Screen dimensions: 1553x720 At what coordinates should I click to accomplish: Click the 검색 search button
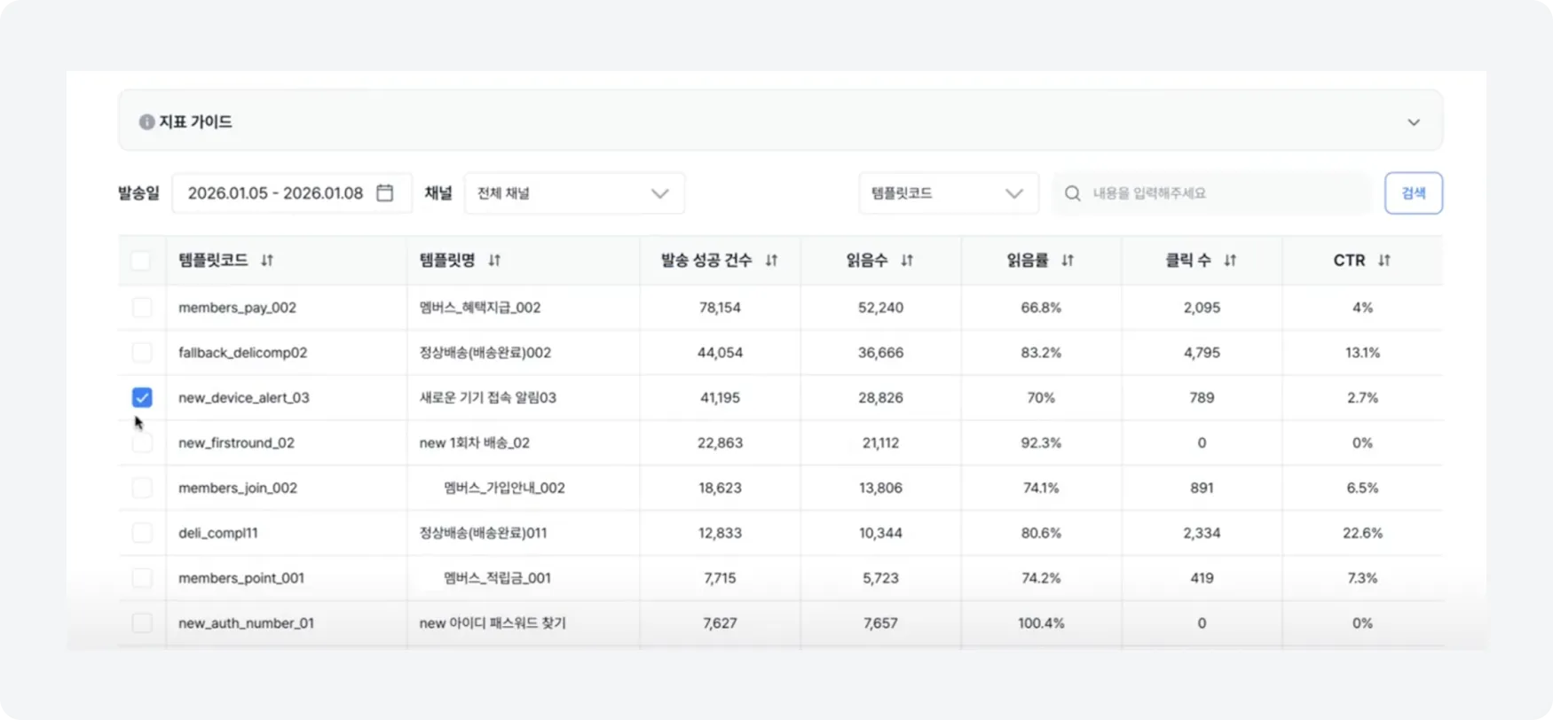[x=1414, y=193]
